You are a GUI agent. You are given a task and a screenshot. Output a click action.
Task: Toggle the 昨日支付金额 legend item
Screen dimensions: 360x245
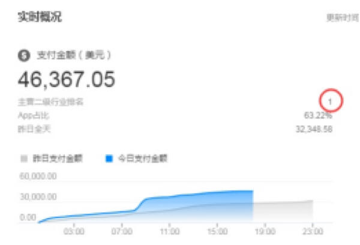52,159
